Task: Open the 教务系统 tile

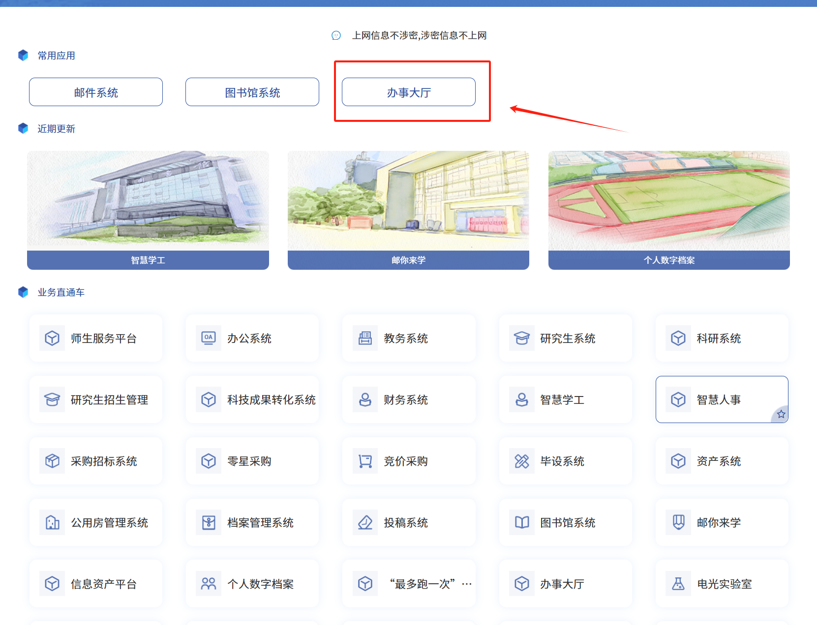Action: point(408,338)
